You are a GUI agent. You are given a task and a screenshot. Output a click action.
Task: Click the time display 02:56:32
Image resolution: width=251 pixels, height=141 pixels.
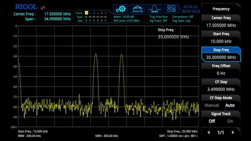(x=190, y=7)
